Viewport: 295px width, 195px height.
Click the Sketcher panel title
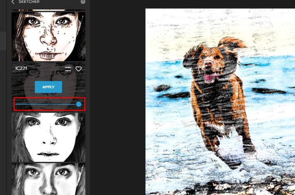tap(29, 2)
